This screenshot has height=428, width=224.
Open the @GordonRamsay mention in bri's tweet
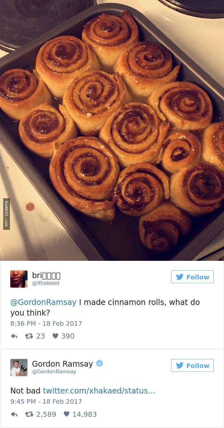[x=43, y=302]
